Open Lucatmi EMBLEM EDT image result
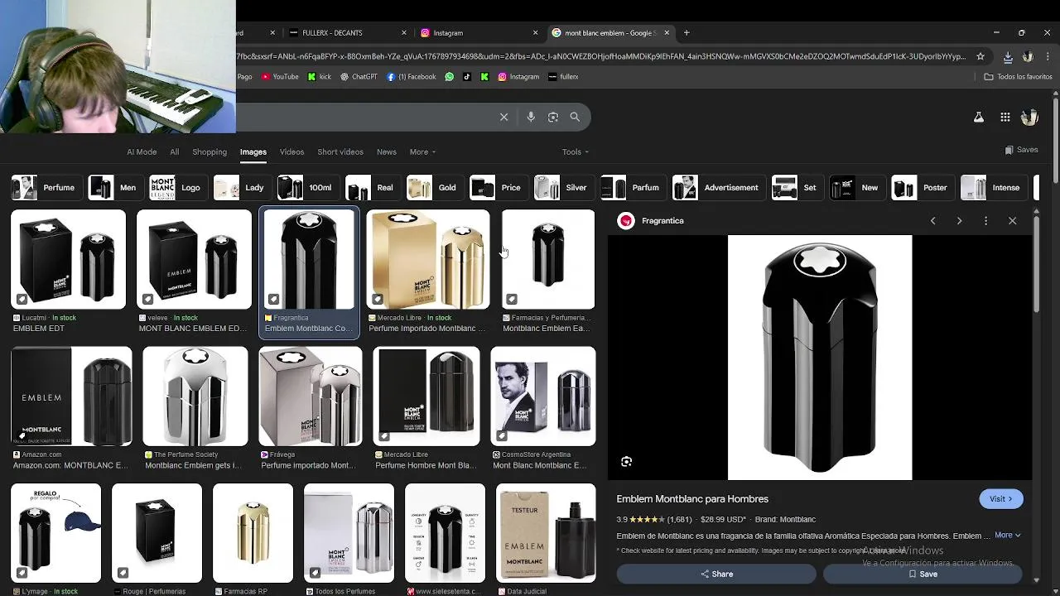 point(68,259)
